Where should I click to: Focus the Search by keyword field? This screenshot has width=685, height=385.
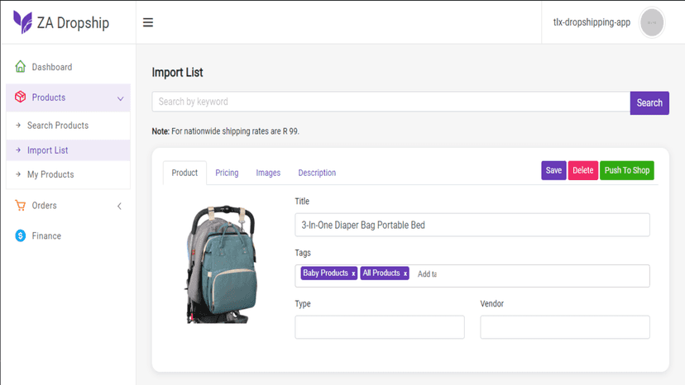[x=391, y=102]
